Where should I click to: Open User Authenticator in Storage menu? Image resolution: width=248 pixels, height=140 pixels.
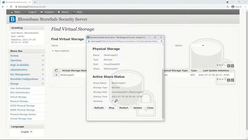coord(20,88)
